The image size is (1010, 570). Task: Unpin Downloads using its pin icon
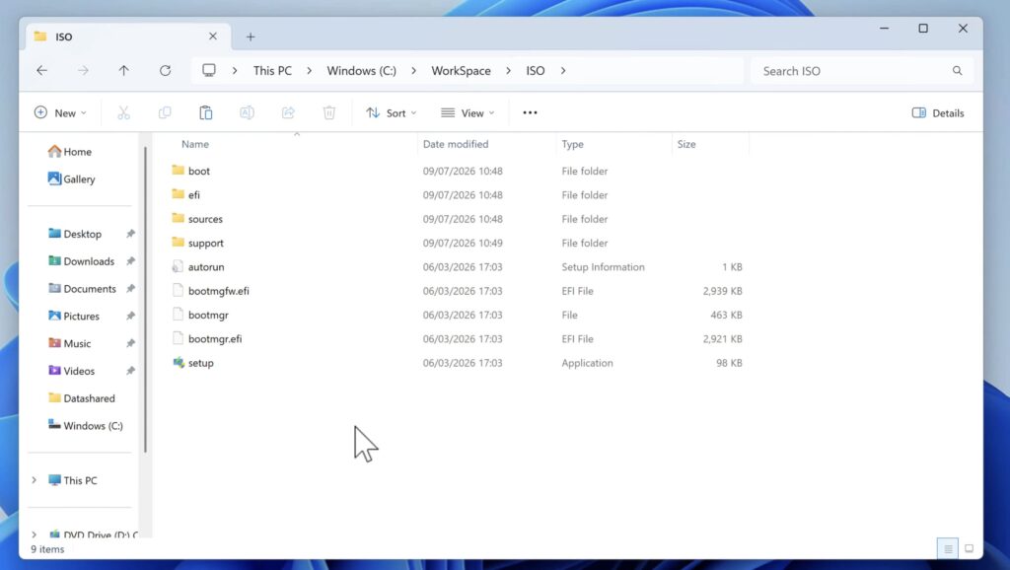tap(131, 261)
